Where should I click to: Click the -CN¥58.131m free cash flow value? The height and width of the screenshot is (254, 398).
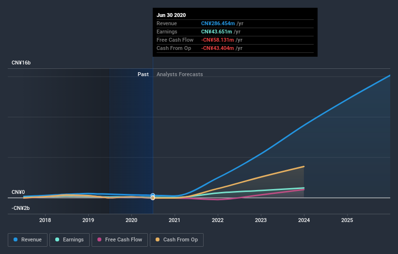(218, 40)
